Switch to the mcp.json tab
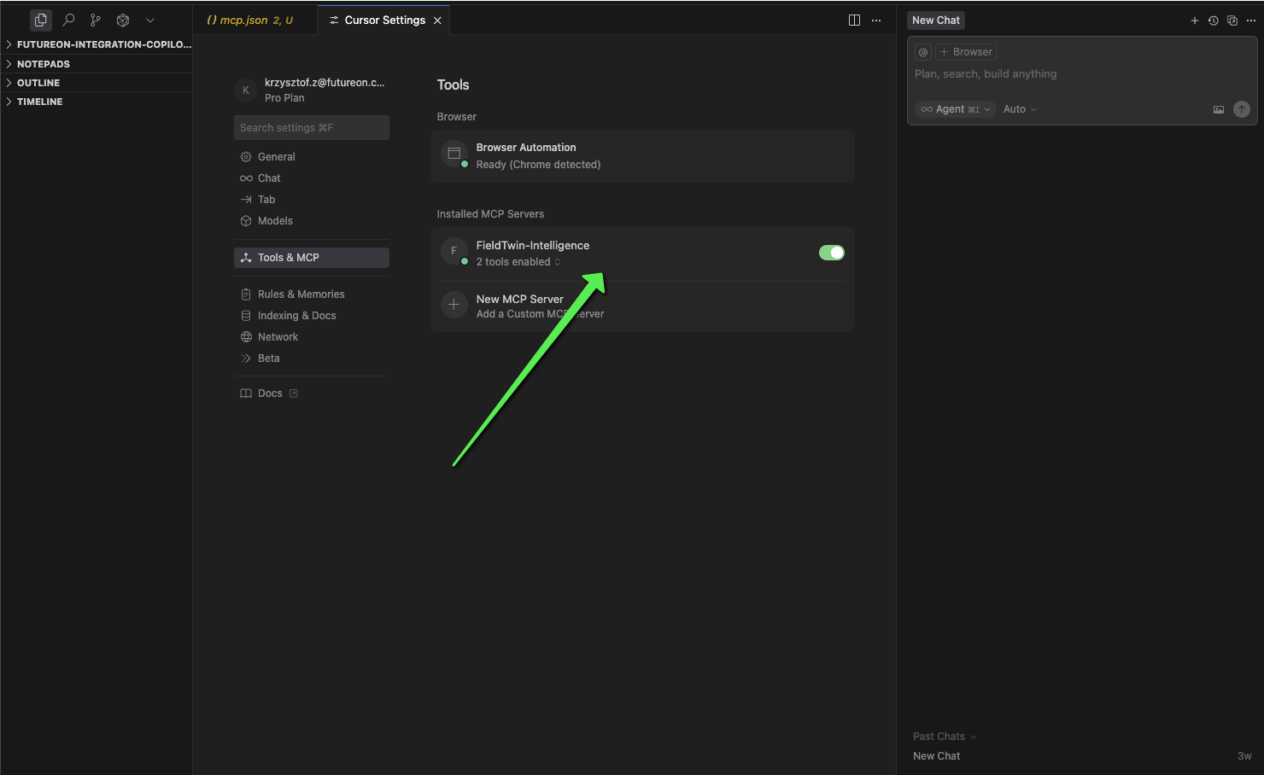The image size is (1264, 775). coord(249,20)
